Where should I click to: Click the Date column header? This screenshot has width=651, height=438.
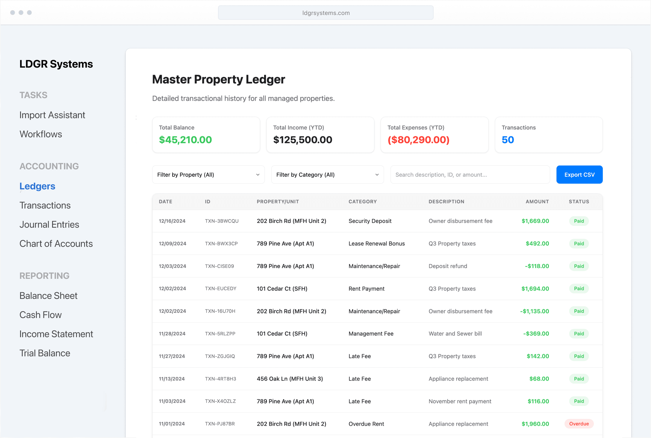pos(165,202)
